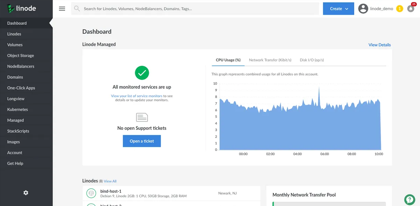The width and height of the screenshot is (420, 206).
Task: Open StackScripts in sidebar
Action: click(x=26, y=131)
